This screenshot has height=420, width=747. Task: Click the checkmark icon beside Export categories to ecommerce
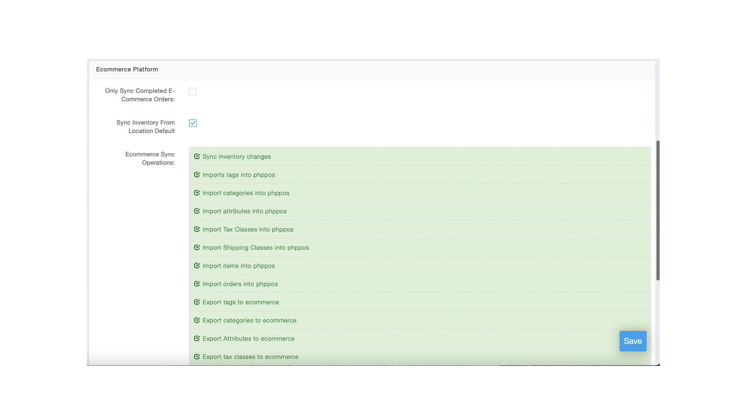[197, 320]
